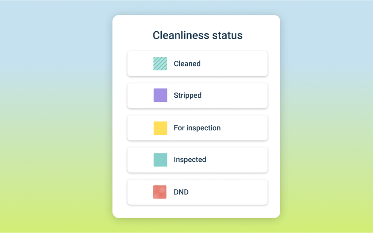Choose the solid teal Inspected swatch
This screenshot has width=373, height=233.
pyautogui.click(x=160, y=160)
